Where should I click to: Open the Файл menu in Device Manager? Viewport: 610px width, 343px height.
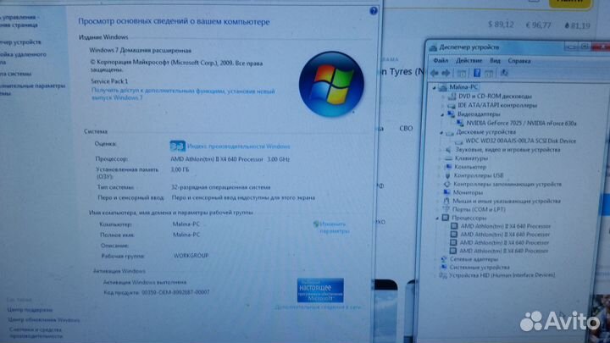(x=441, y=61)
